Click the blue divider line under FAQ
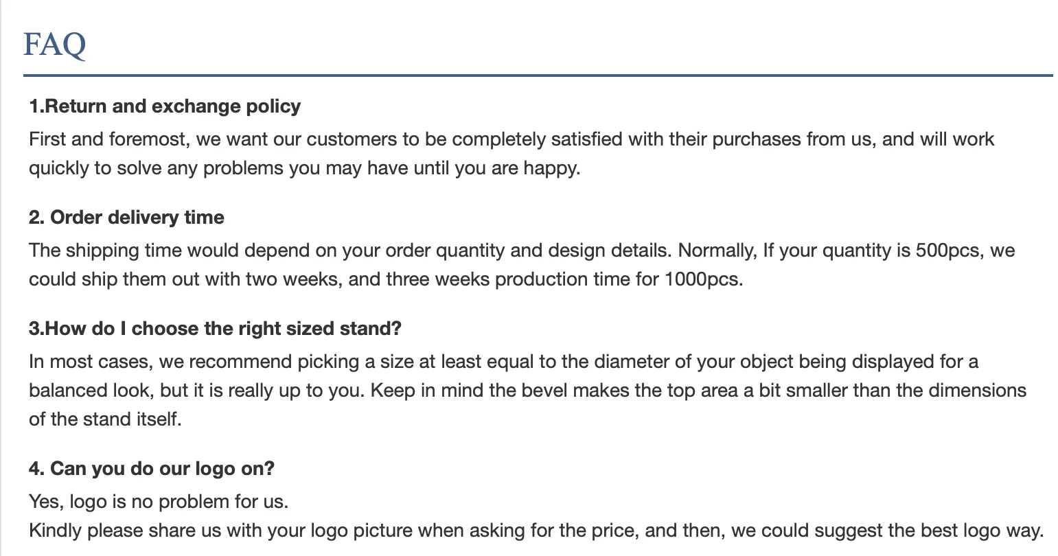The height and width of the screenshot is (556, 1058). point(538,75)
